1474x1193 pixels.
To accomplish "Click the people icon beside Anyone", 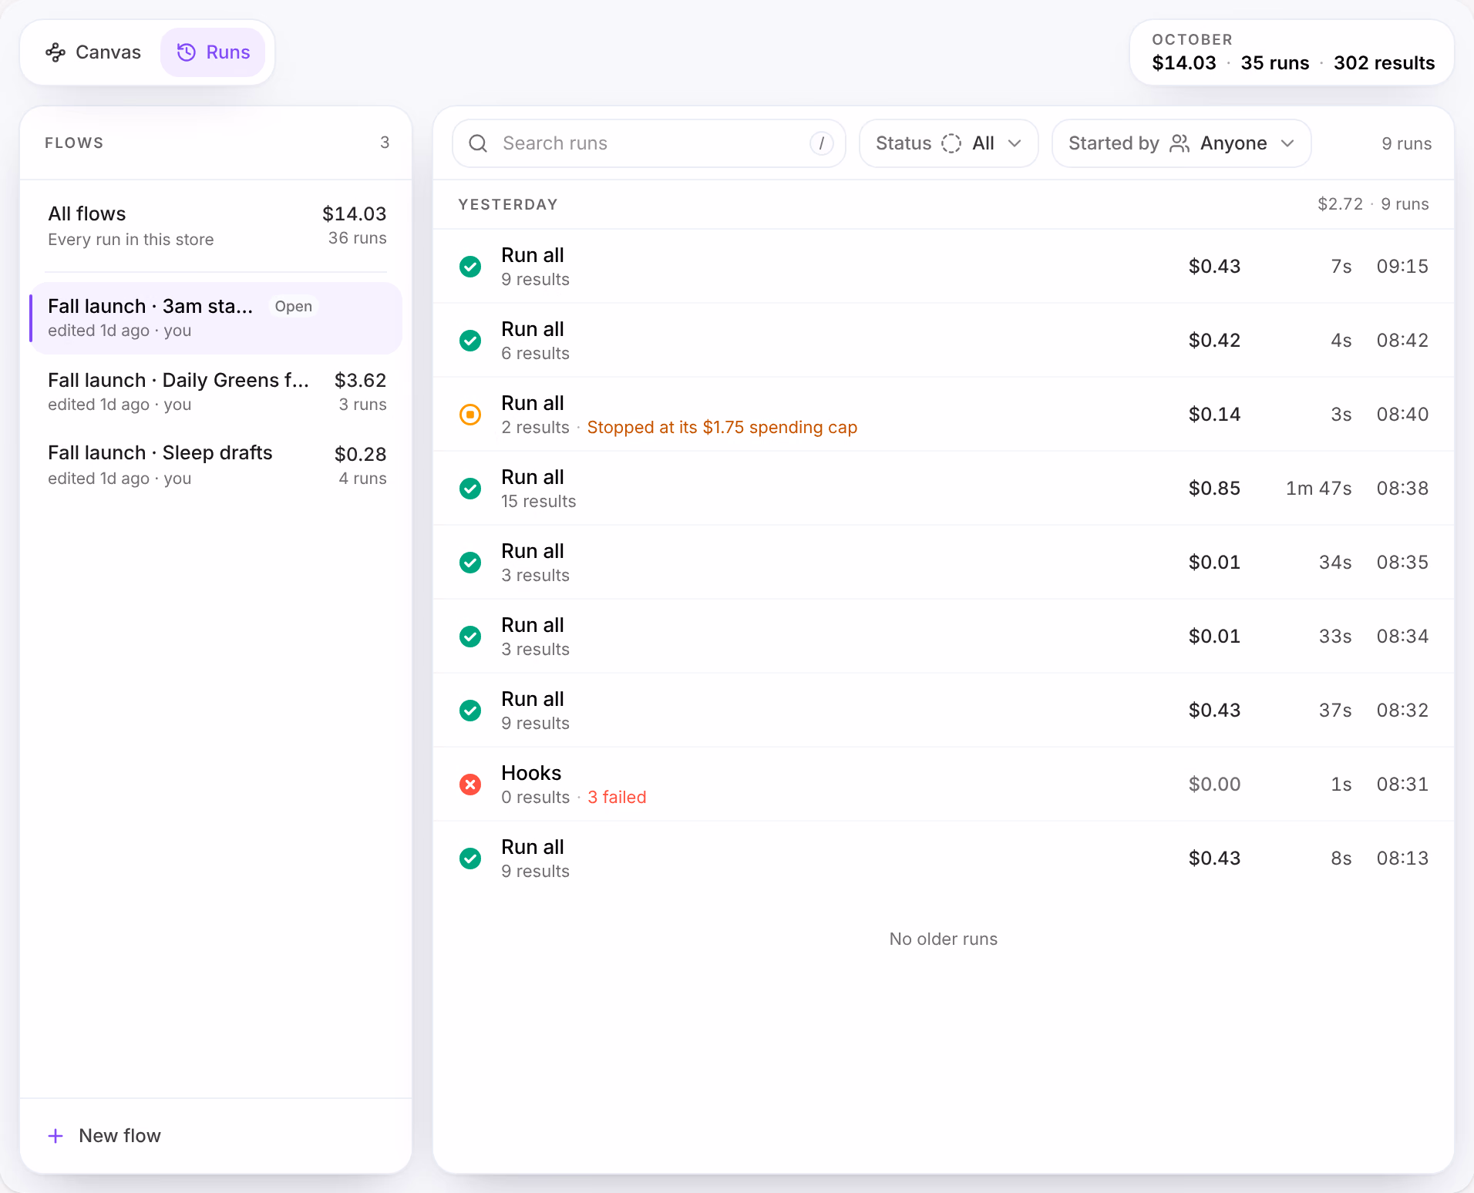I will click(1180, 143).
